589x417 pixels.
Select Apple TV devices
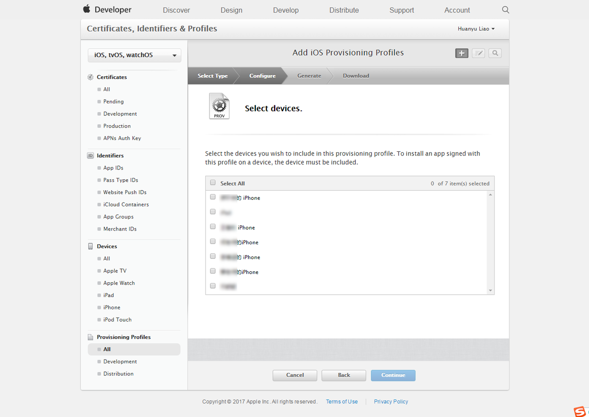point(115,271)
